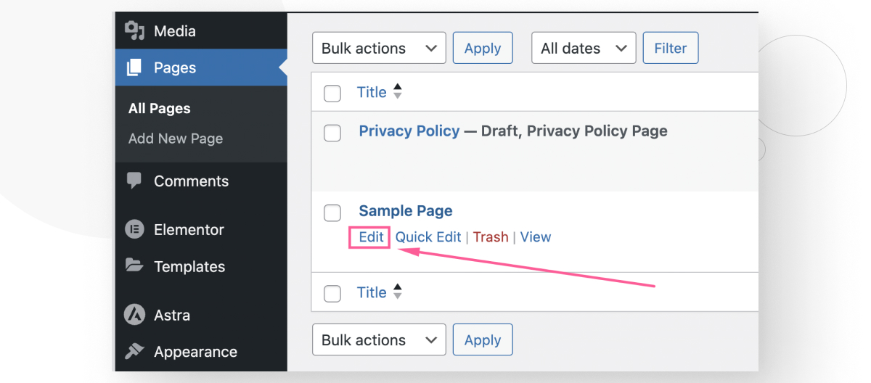Open the Sample Page title link
This screenshot has width=871, height=383.
point(406,210)
